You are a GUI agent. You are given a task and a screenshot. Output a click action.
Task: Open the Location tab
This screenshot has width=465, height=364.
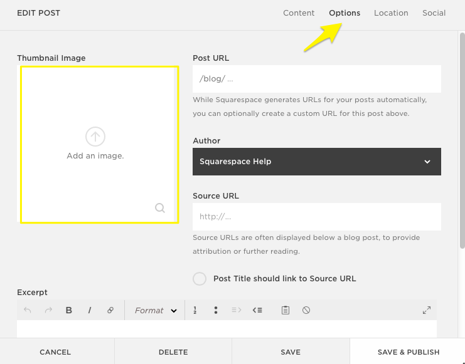tap(391, 13)
